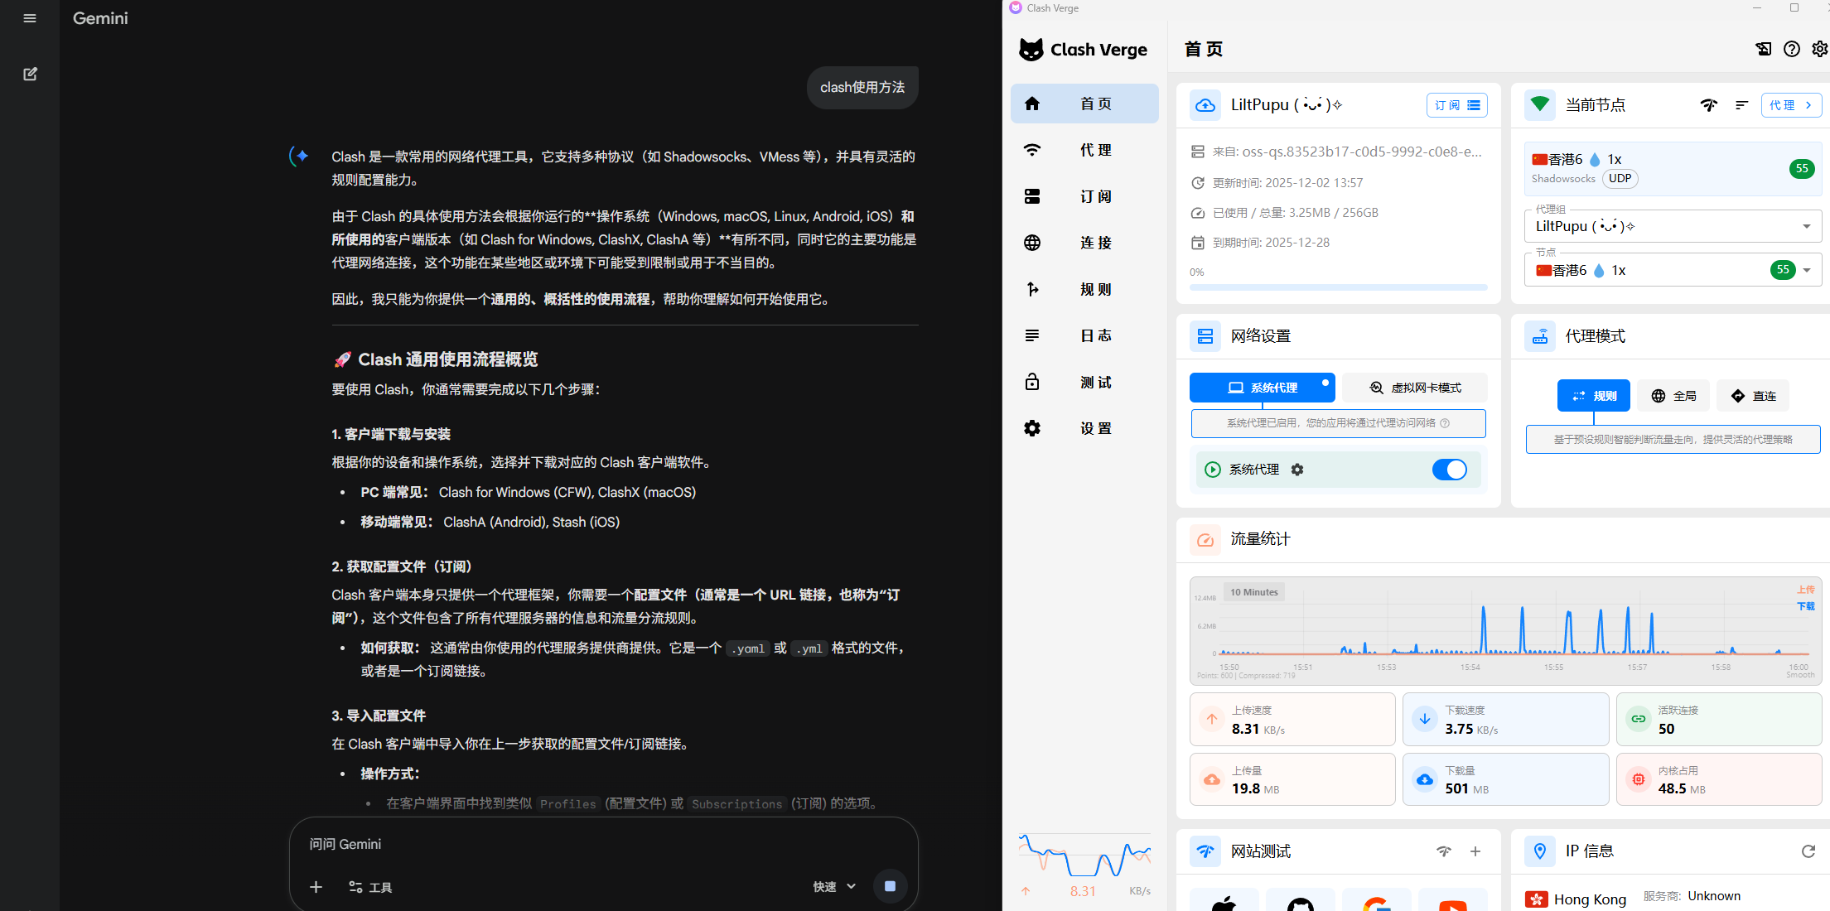
Task: Refresh the IP 信息 panel
Action: pos(1808,851)
